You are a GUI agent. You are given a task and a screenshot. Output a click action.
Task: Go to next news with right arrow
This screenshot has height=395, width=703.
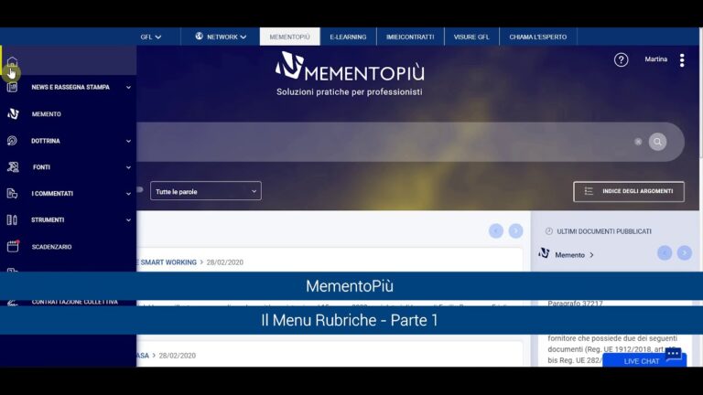point(515,230)
